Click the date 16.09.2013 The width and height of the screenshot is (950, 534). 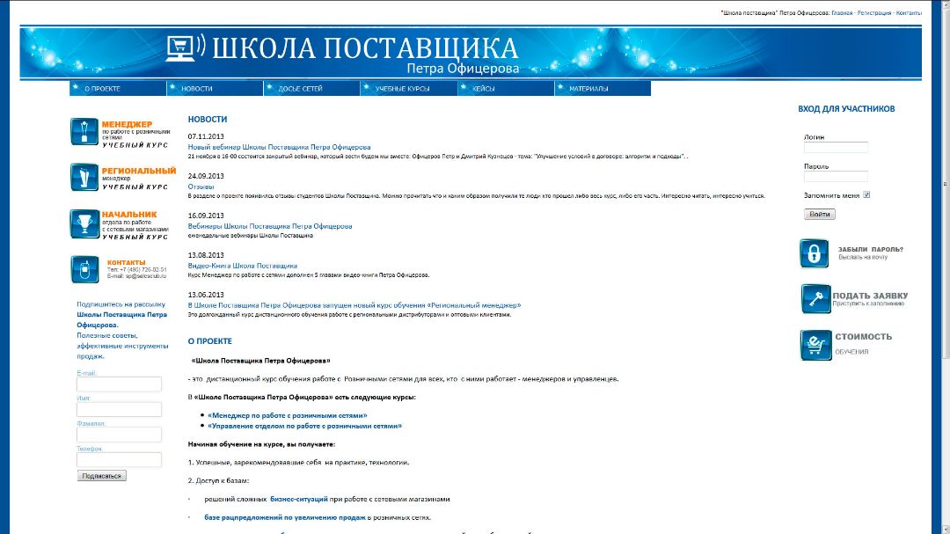[205, 216]
